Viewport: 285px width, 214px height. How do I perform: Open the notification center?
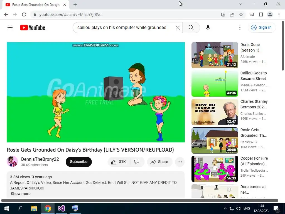pyautogui.click(x=276, y=209)
